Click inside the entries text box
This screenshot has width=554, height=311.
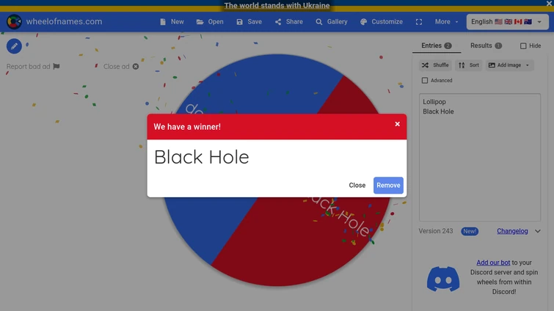point(480,158)
